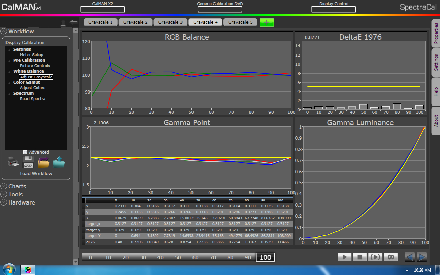Click the open folder icon under Advanced
The width and height of the screenshot is (440, 275).
coord(44,162)
